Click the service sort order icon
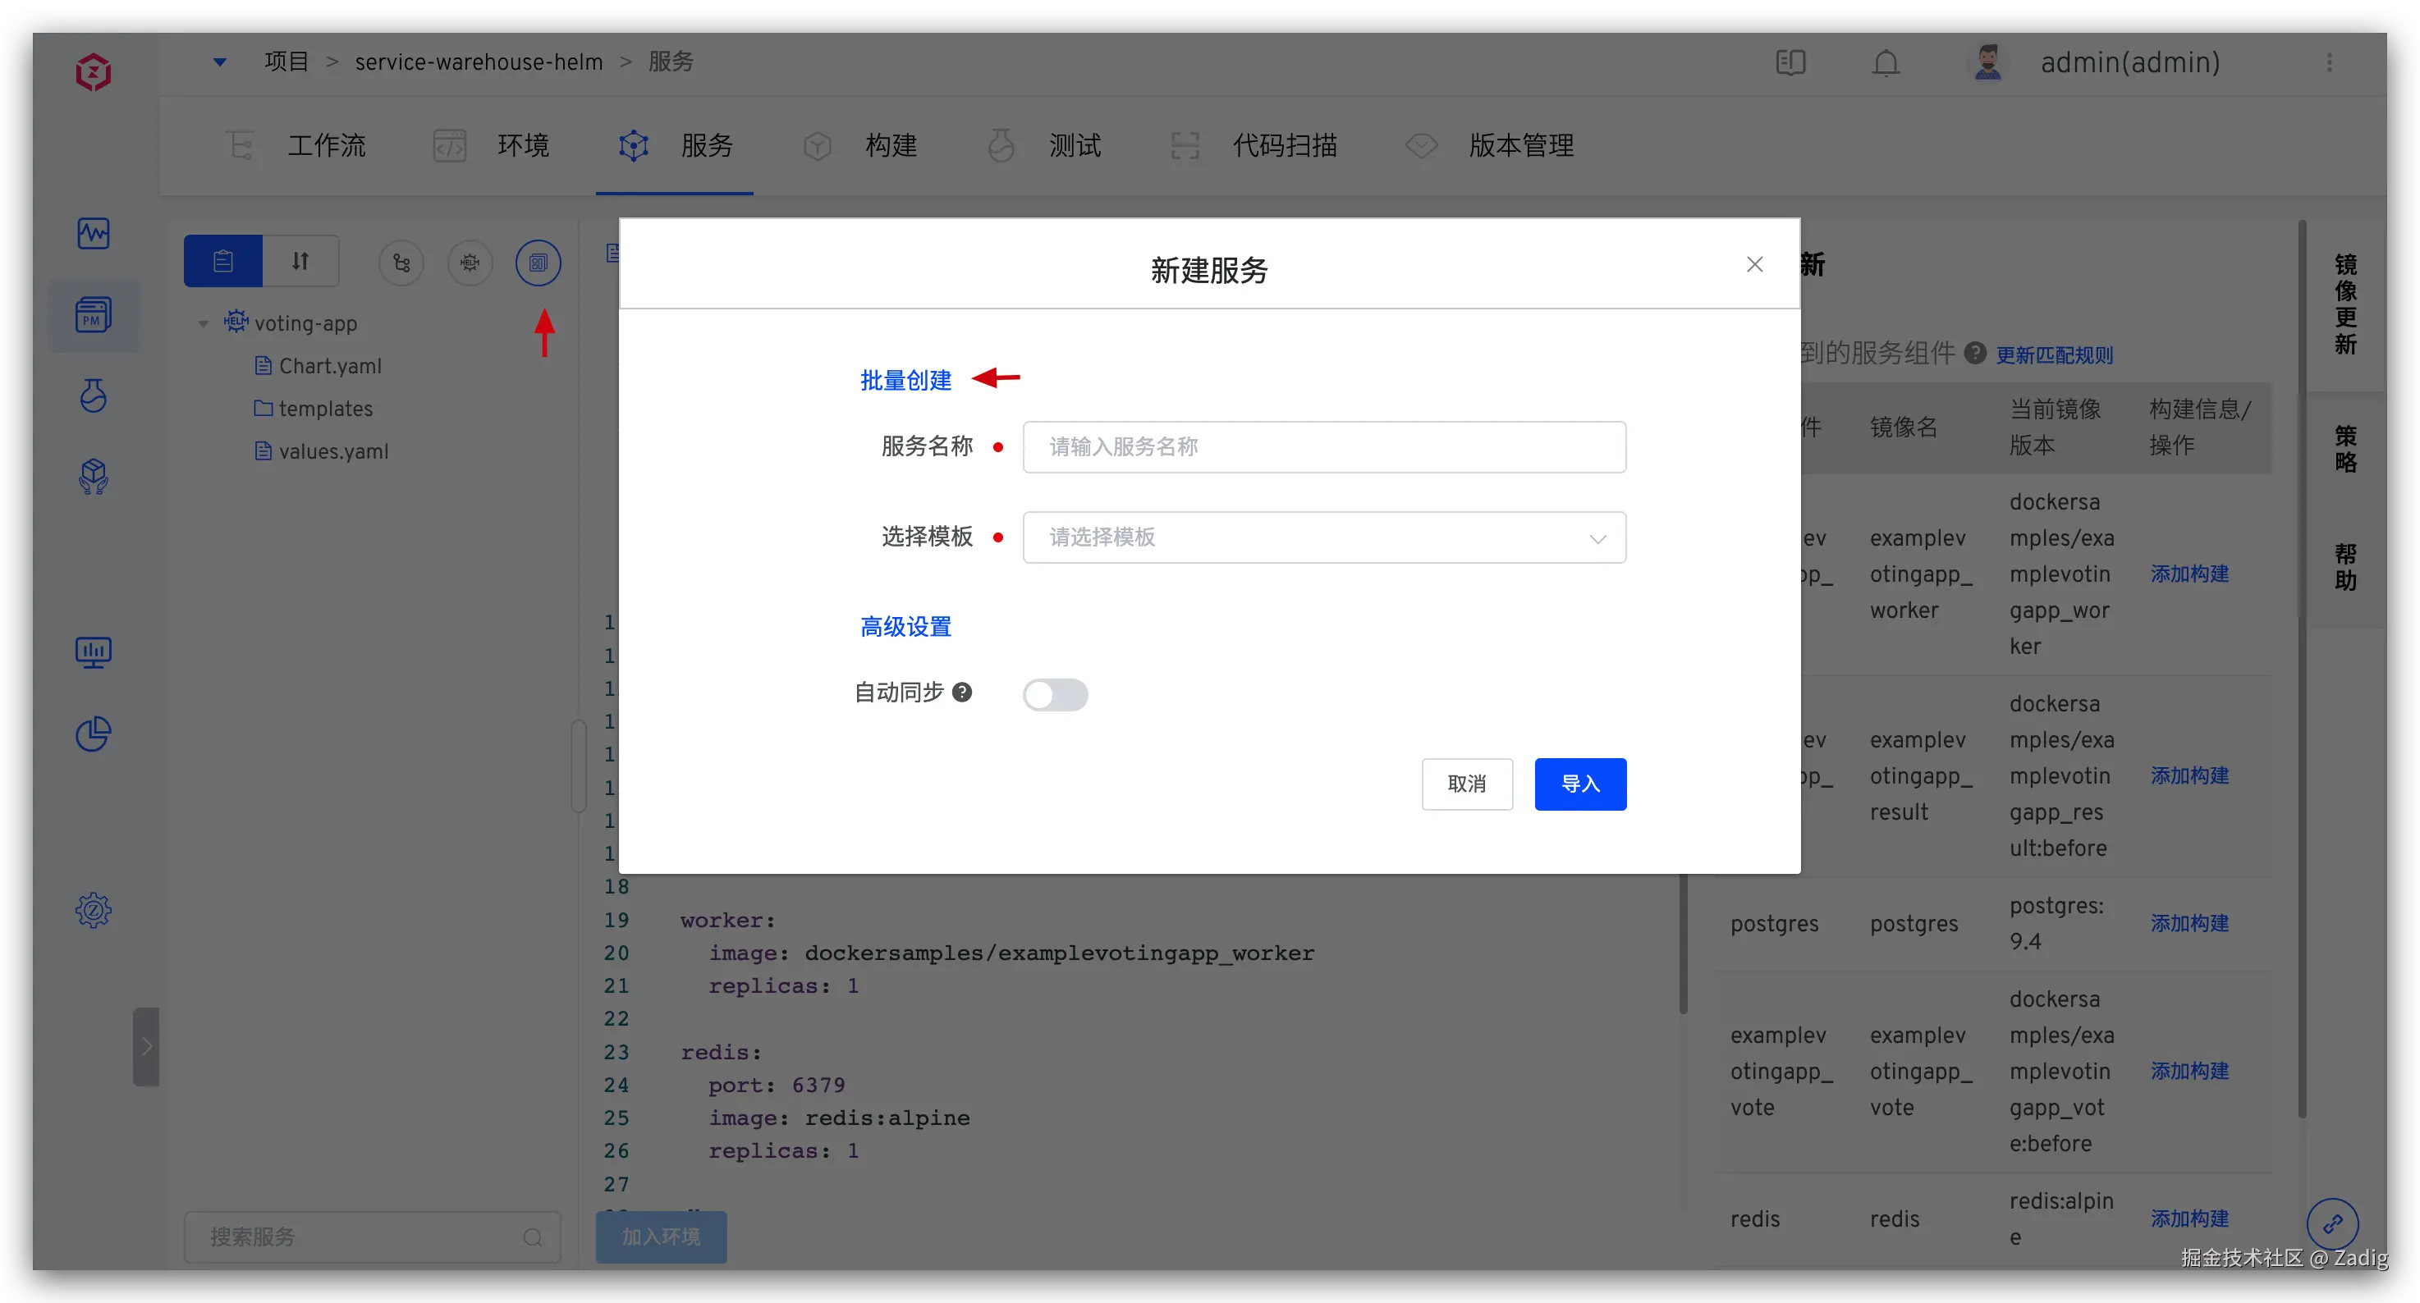Screen dimensions: 2420x1303 coord(300,261)
